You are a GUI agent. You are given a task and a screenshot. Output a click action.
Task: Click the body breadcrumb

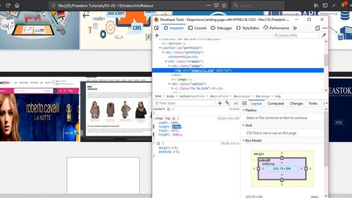coord(170,96)
